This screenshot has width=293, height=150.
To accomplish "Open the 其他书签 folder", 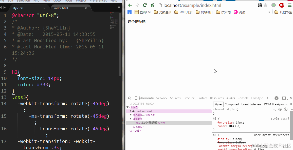I will 283,12.
